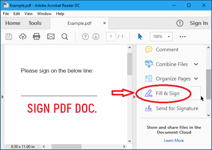The height and width of the screenshot is (150, 212).
Task: Send file by email envelope icon
Action: tap(51, 37)
